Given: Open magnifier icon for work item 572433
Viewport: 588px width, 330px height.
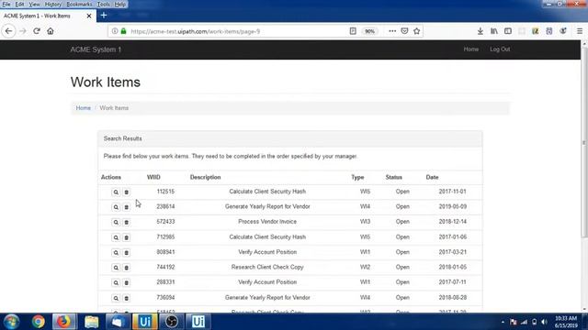Looking at the screenshot, I should (116, 222).
